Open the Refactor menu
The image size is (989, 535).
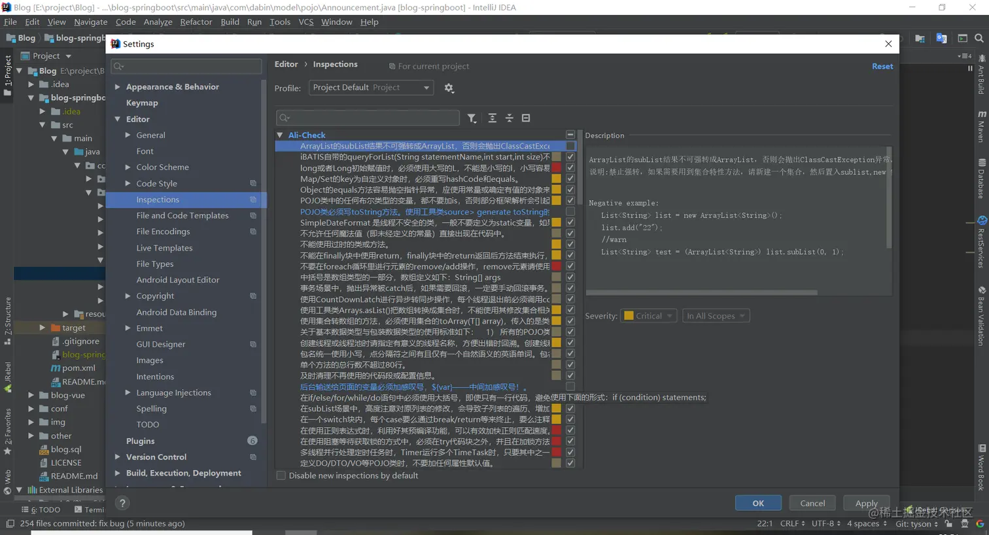click(196, 22)
